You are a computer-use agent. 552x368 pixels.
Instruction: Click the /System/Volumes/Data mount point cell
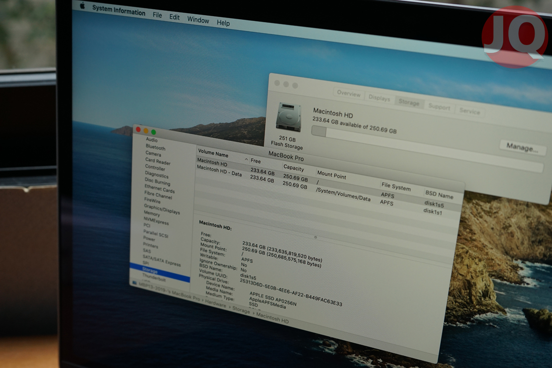pyautogui.click(x=343, y=194)
